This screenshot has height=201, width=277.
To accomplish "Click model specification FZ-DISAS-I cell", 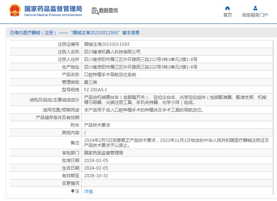I will pyautogui.click(x=95, y=90).
